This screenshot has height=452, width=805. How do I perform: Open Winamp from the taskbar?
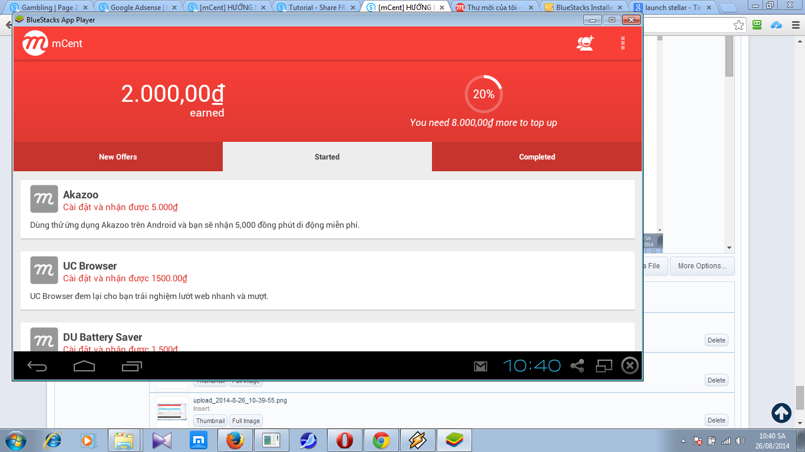(418, 440)
